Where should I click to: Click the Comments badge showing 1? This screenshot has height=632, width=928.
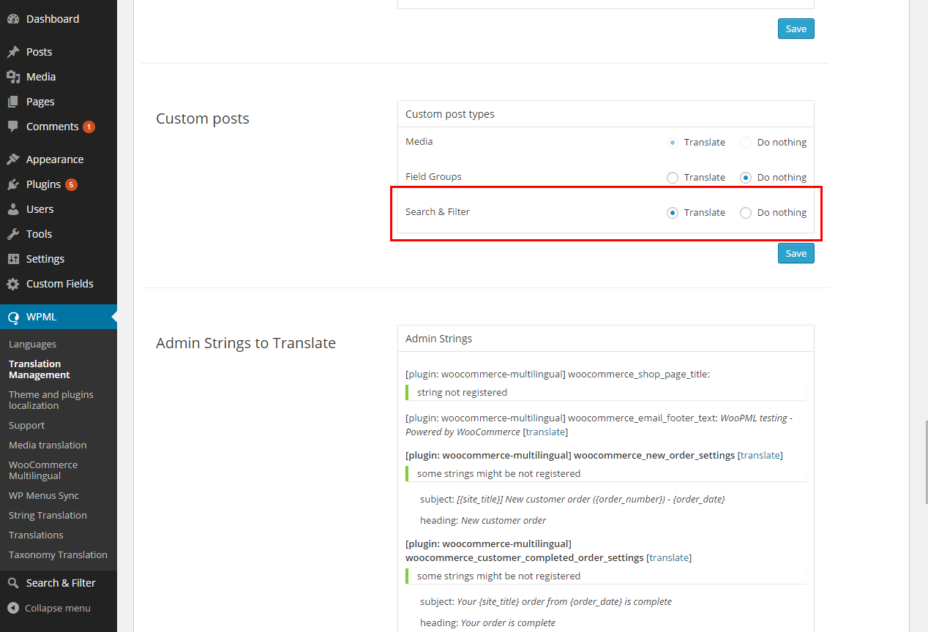(x=89, y=127)
